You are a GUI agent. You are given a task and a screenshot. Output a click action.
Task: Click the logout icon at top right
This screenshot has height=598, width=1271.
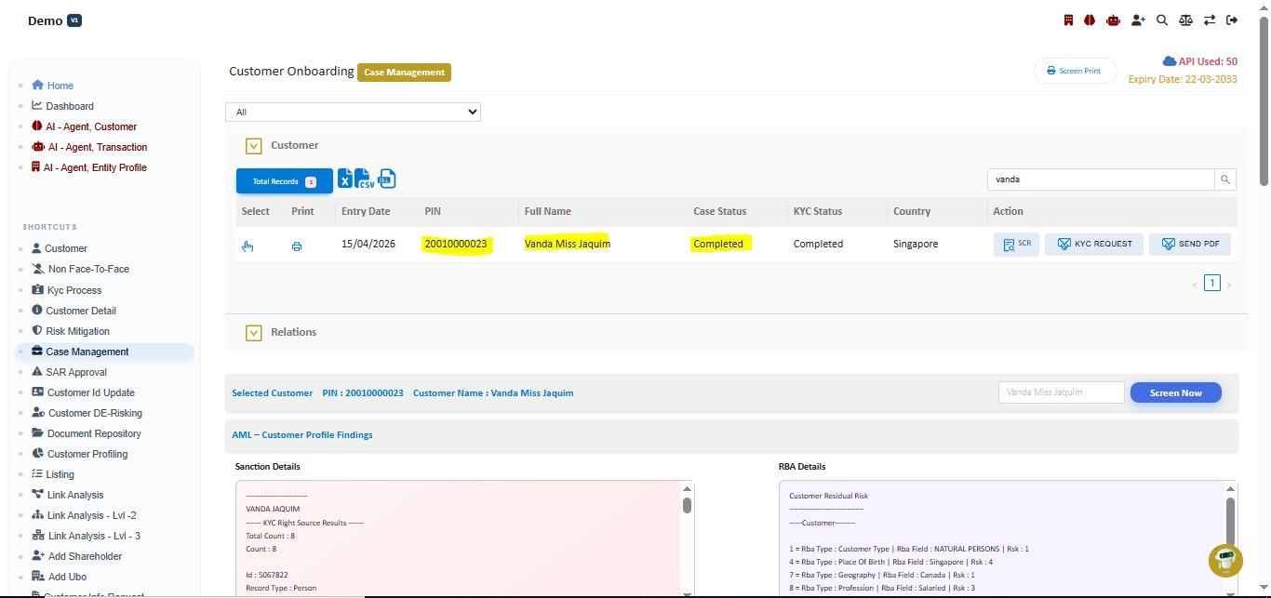(1232, 20)
